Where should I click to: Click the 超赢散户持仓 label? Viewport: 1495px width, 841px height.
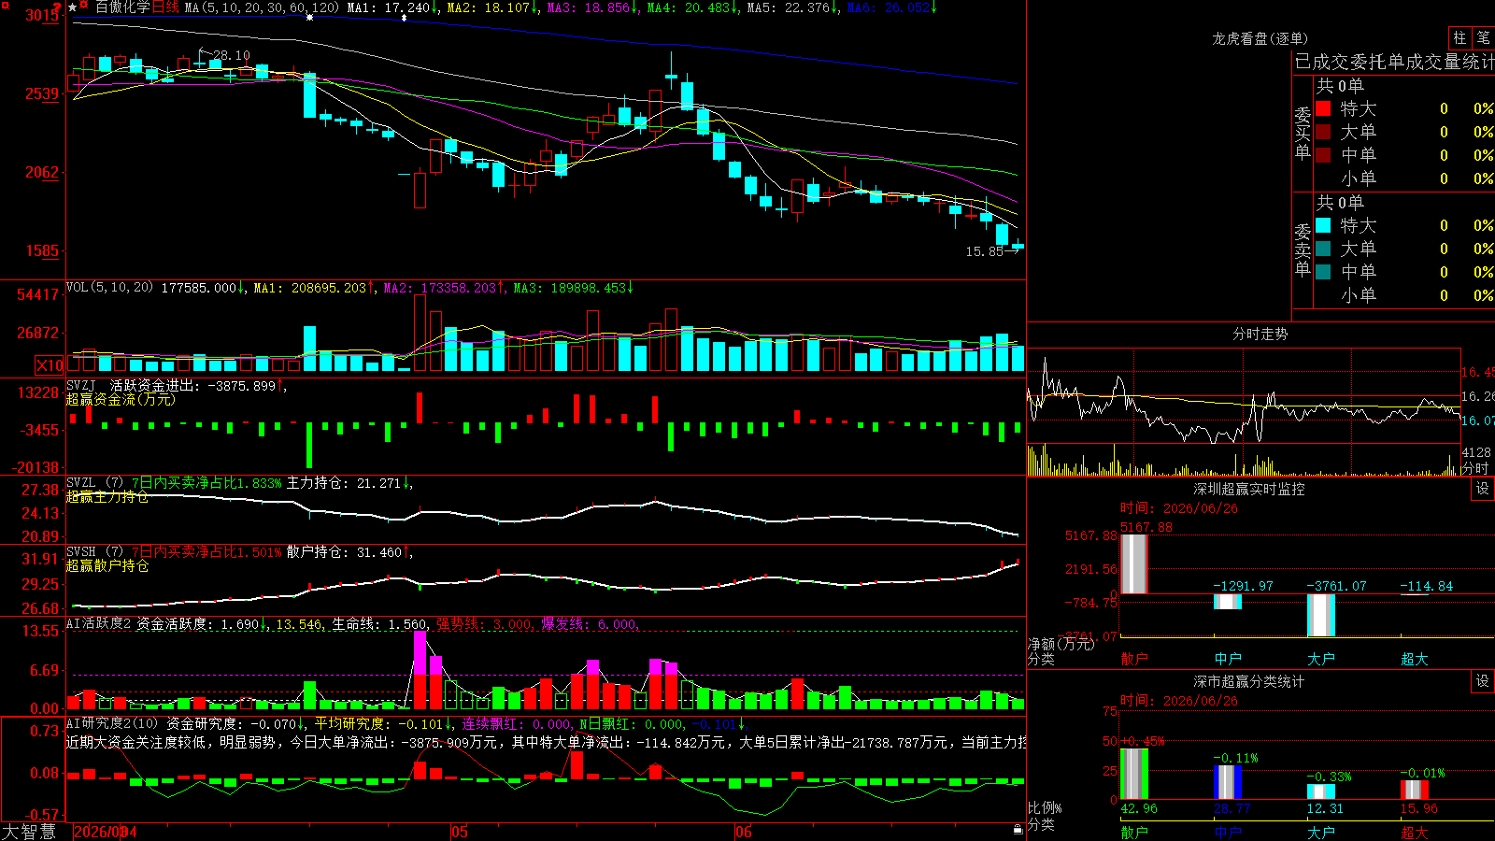[x=107, y=565]
